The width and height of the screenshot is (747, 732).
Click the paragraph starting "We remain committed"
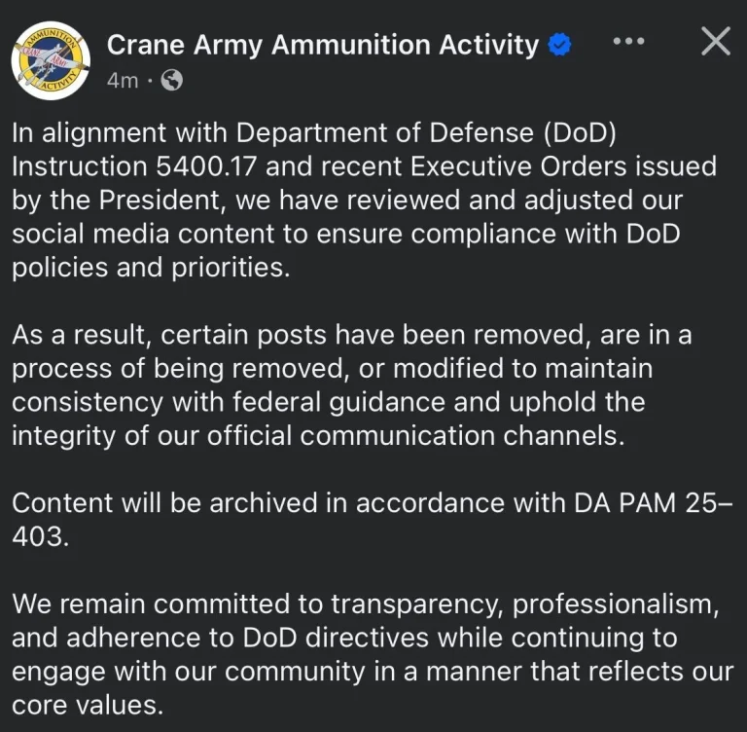point(370,654)
